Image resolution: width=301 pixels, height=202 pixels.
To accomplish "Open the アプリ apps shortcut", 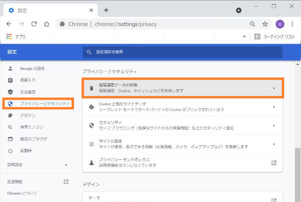I will pos(16,36).
